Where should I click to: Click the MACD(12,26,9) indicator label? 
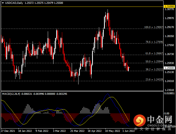point(11,94)
